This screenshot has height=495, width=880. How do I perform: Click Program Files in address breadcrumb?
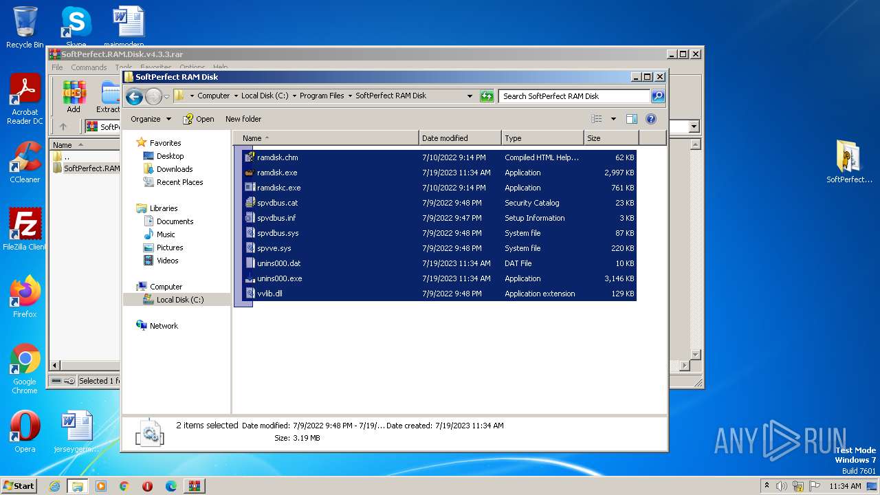point(322,96)
